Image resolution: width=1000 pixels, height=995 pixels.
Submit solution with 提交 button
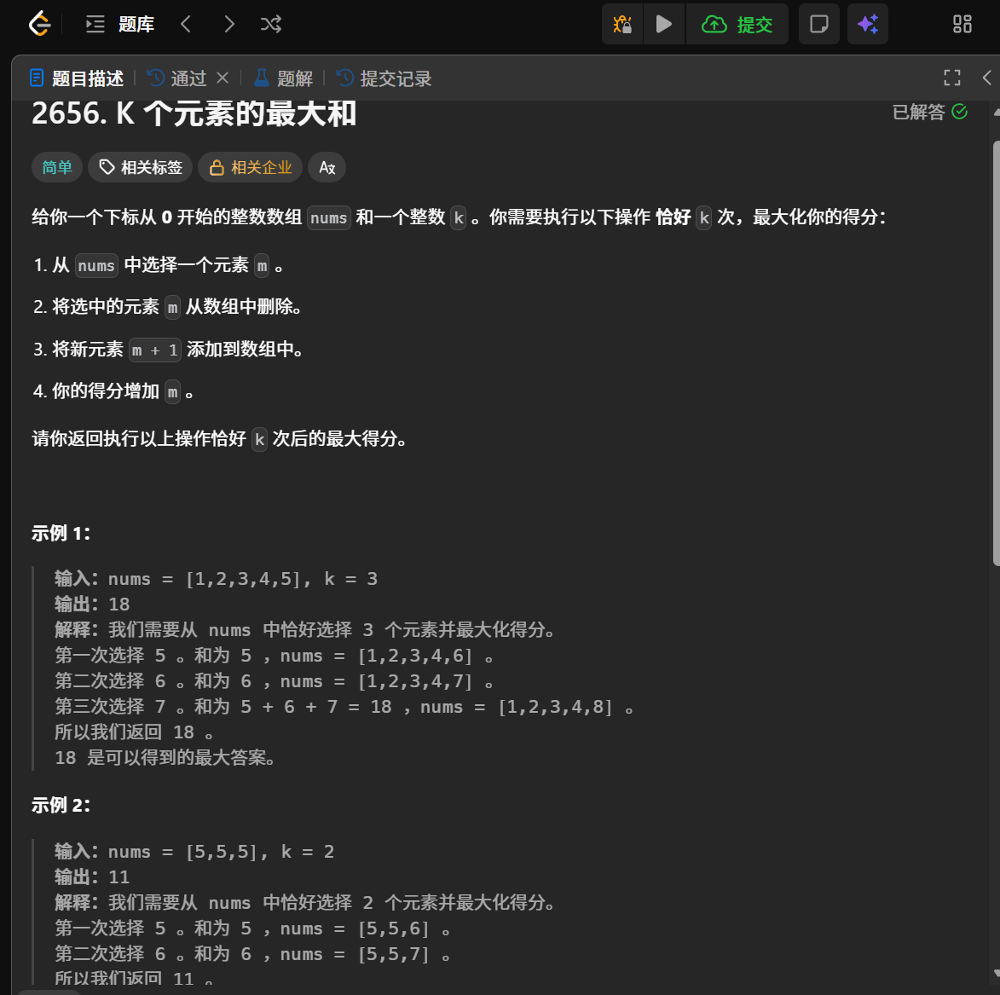(x=737, y=24)
